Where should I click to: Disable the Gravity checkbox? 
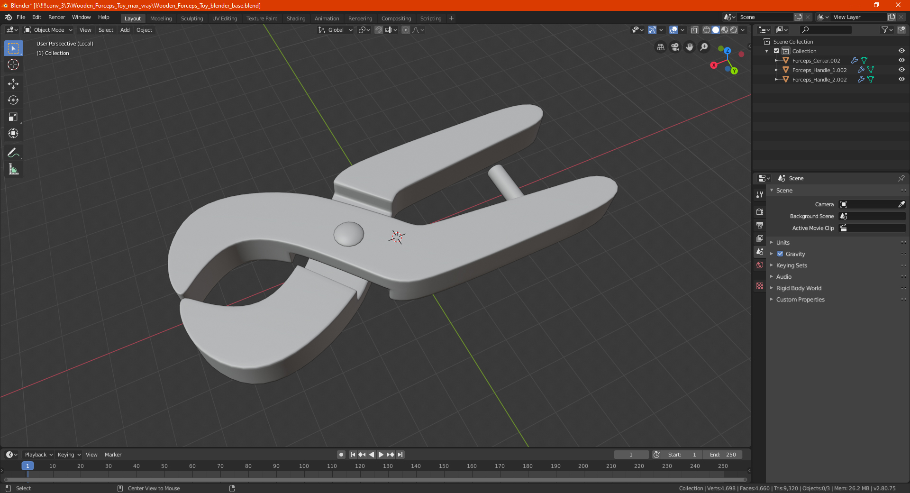pos(780,254)
